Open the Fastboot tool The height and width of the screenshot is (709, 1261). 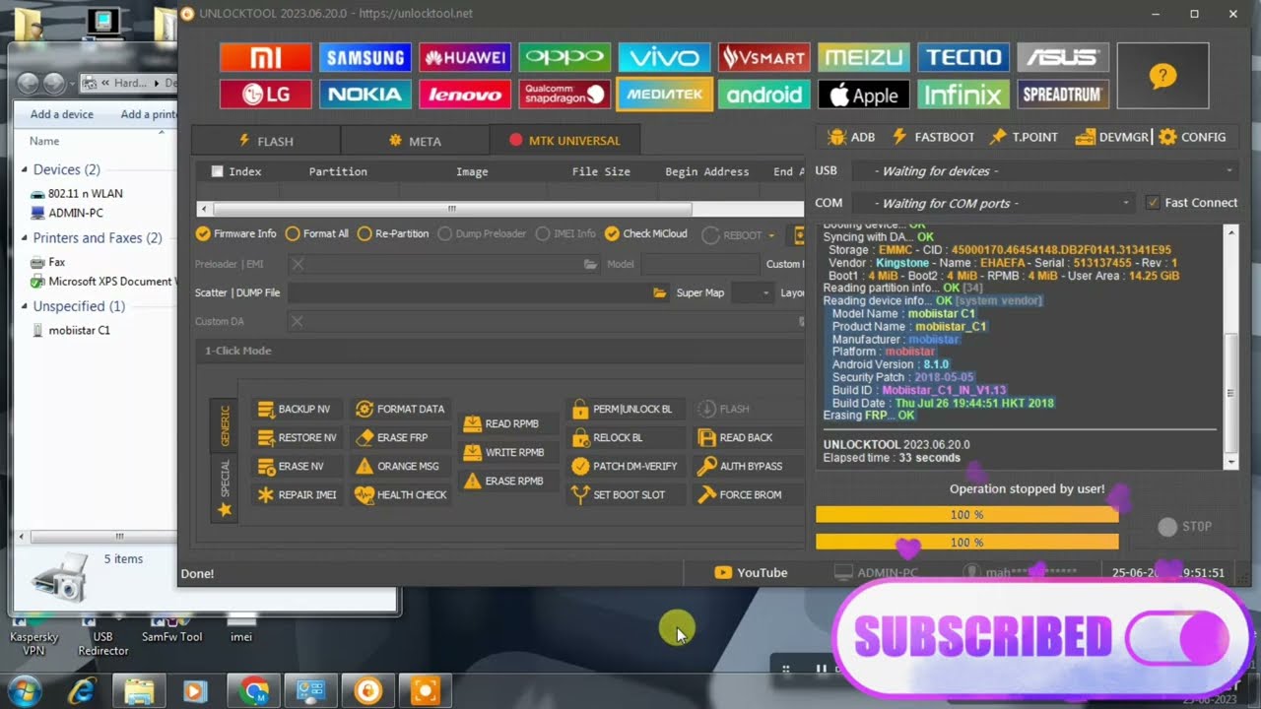(932, 137)
